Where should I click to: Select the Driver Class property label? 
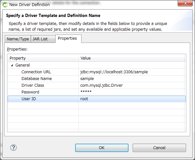pos(33,85)
